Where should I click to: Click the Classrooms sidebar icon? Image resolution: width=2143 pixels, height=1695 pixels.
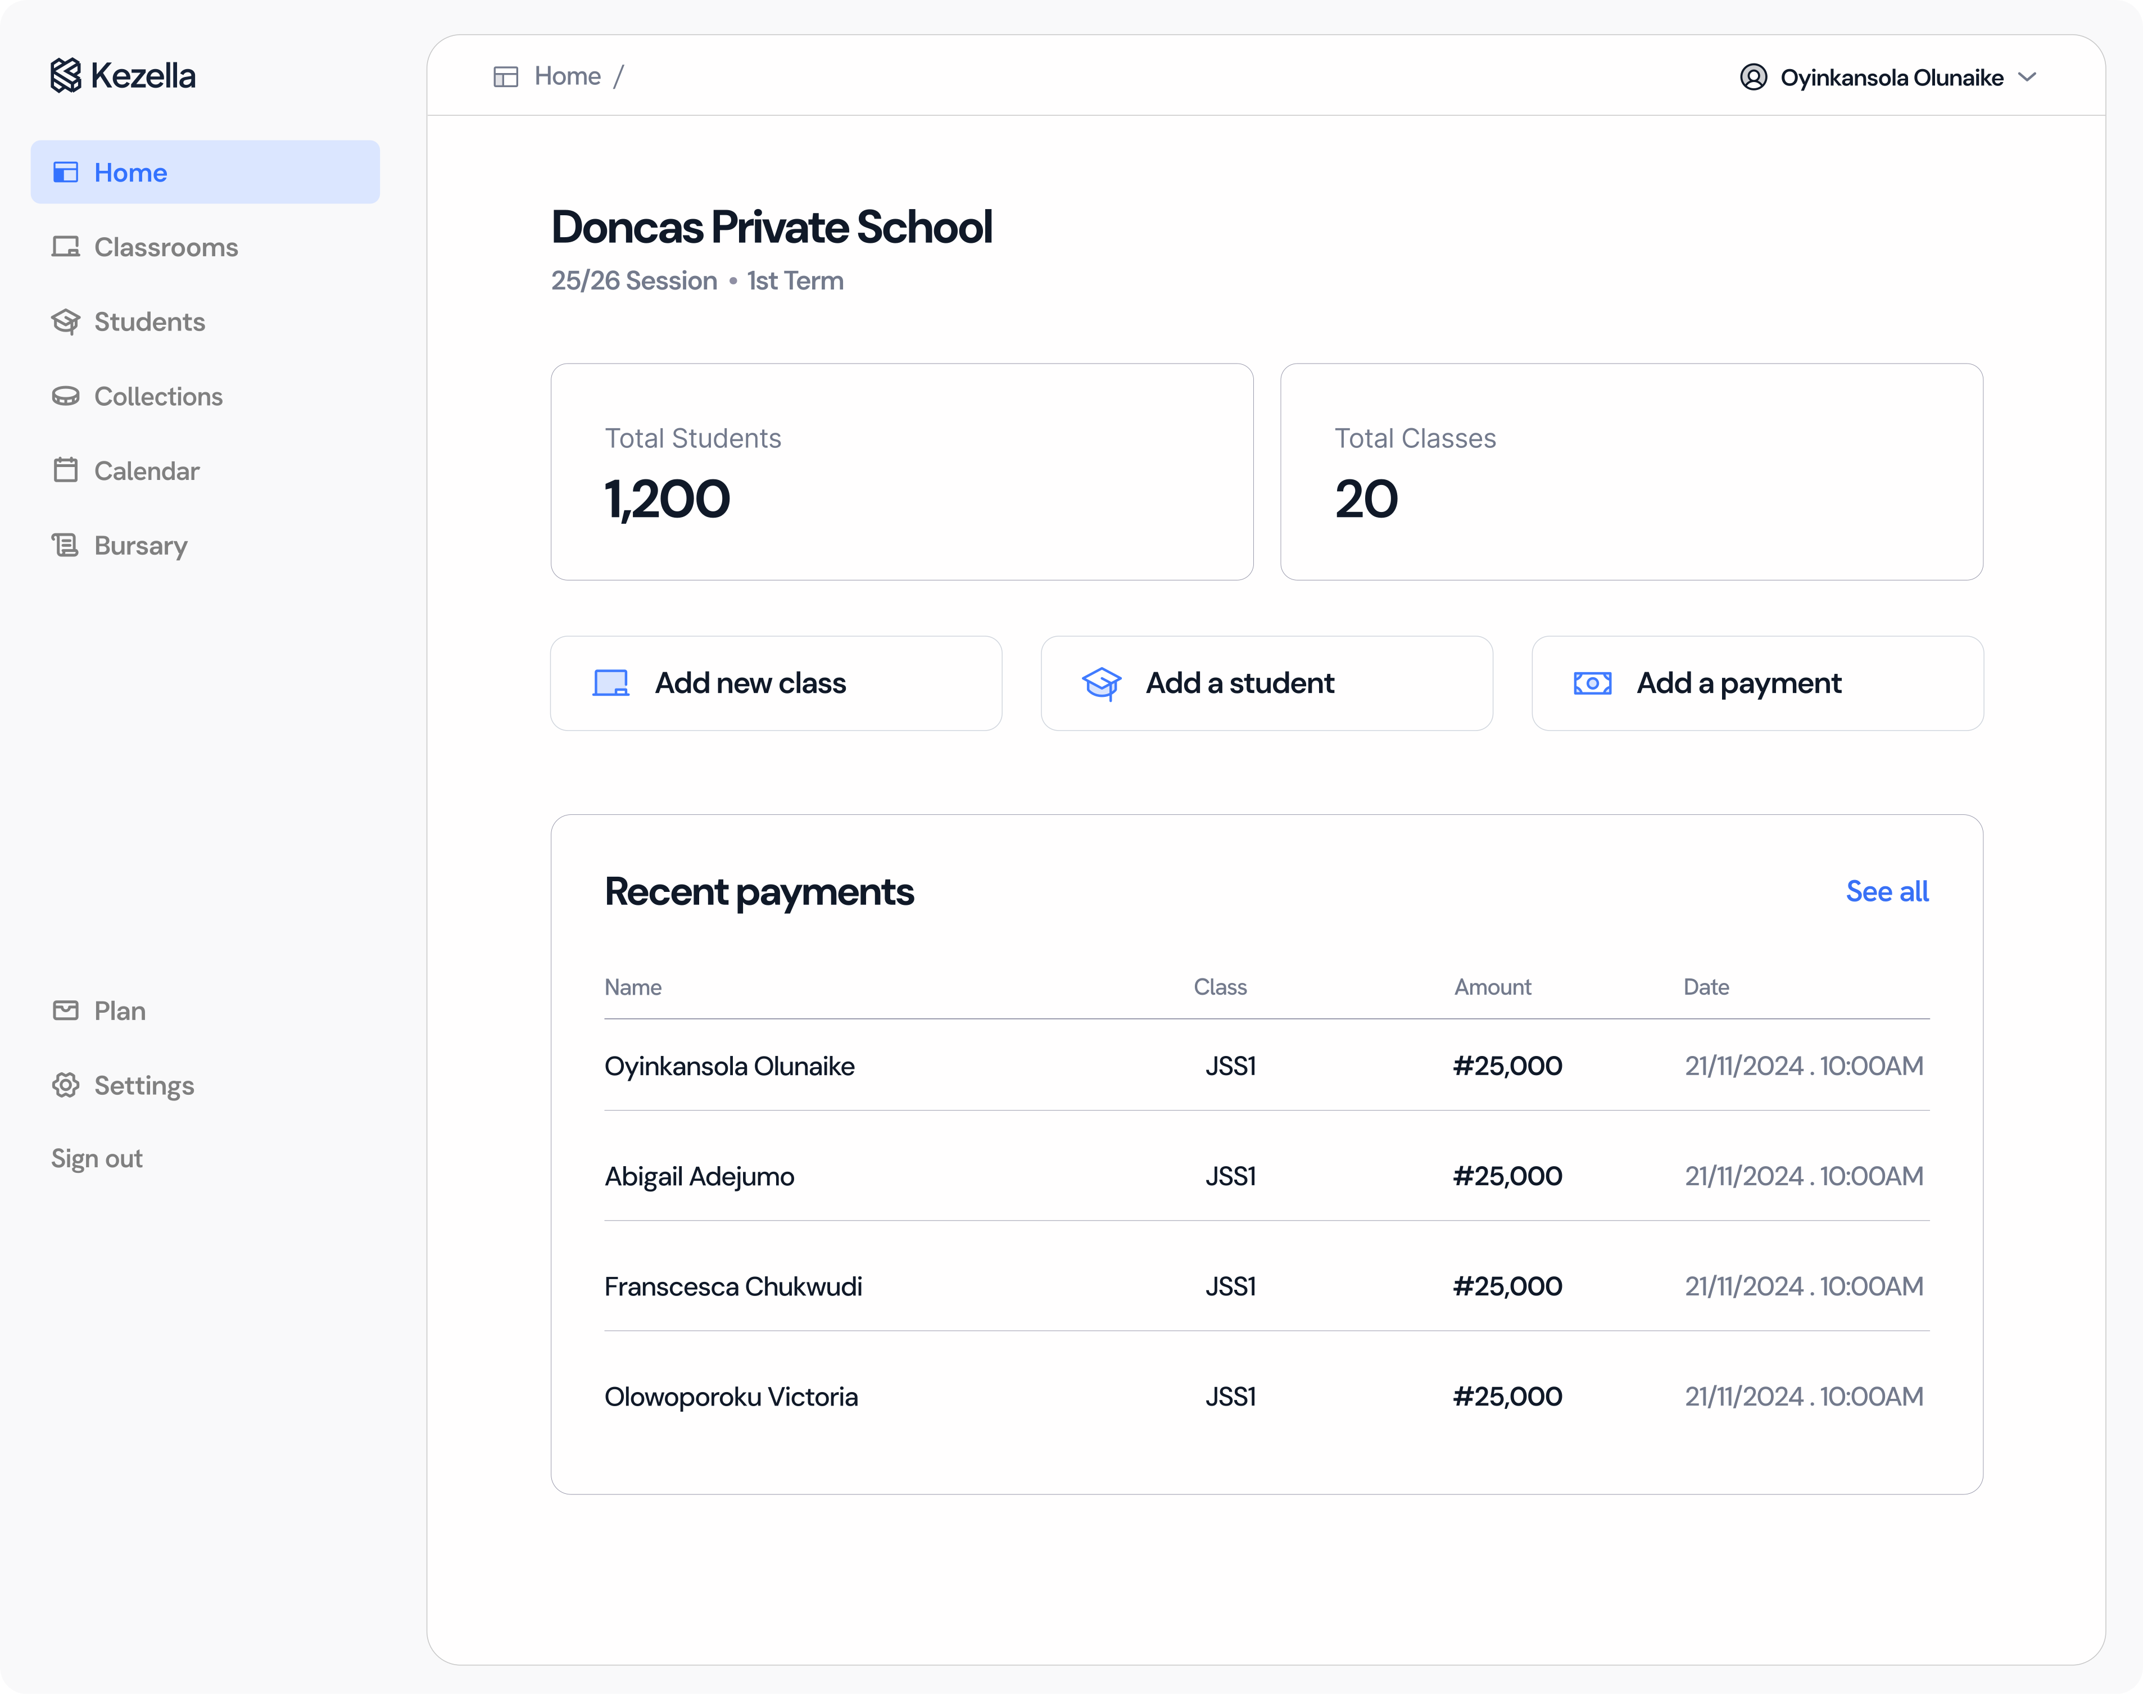66,247
